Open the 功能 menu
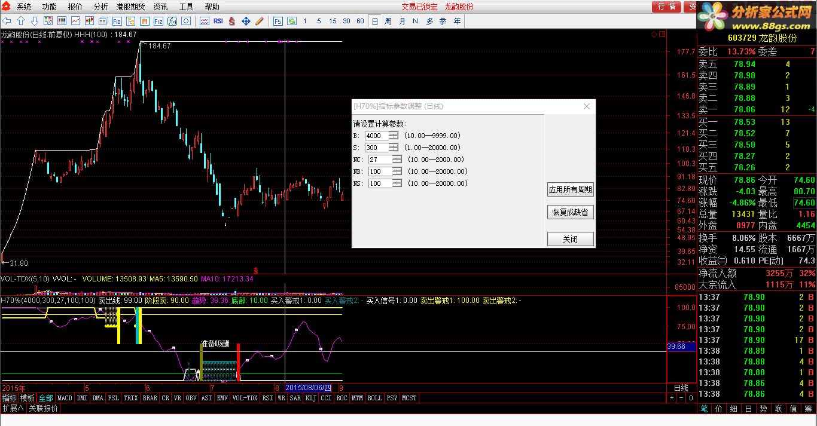The height and width of the screenshot is (426, 817). point(50,7)
